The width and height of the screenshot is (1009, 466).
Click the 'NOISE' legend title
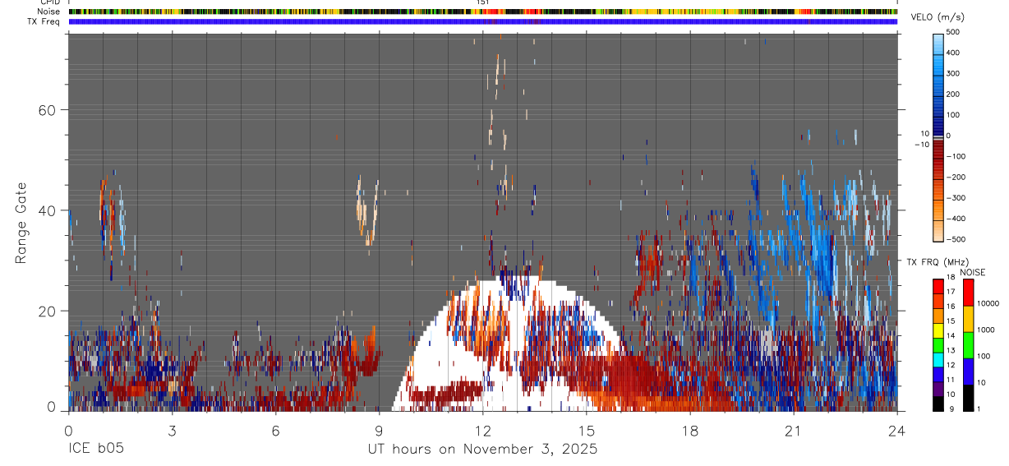coord(973,272)
